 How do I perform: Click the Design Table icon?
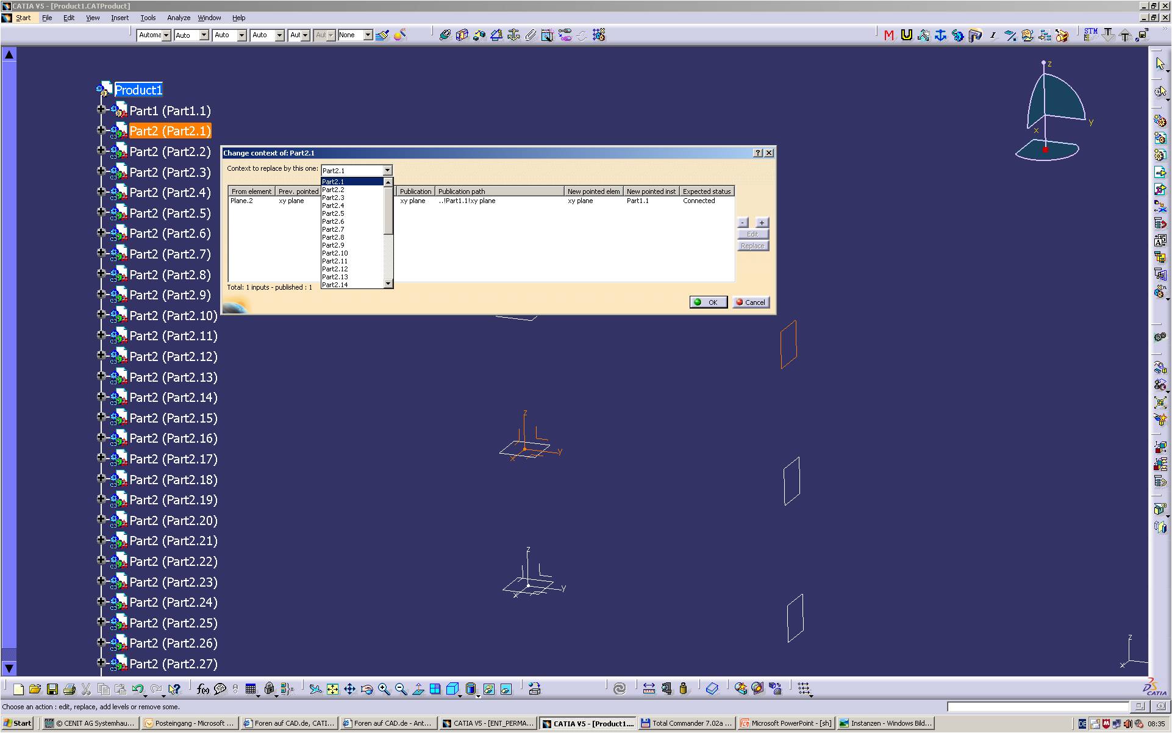(251, 689)
